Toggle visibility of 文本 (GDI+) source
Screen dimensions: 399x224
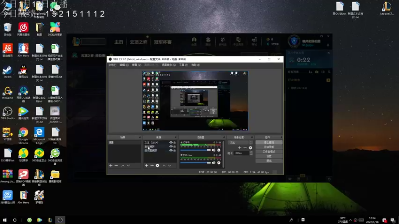pyautogui.click(x=171, y=143)
